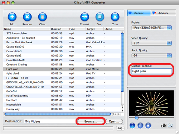Select the 'ComeBackToMe' row
Image resolution: width=179 pixels, height=134 pixels.
[62, 60]
